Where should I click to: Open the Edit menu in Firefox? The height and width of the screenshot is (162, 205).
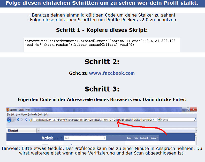pos(13,114)
